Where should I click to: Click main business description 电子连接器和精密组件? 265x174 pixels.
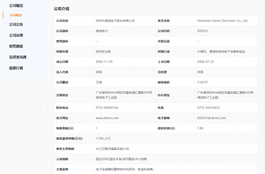pyautogui.click(x=125, y=169)
